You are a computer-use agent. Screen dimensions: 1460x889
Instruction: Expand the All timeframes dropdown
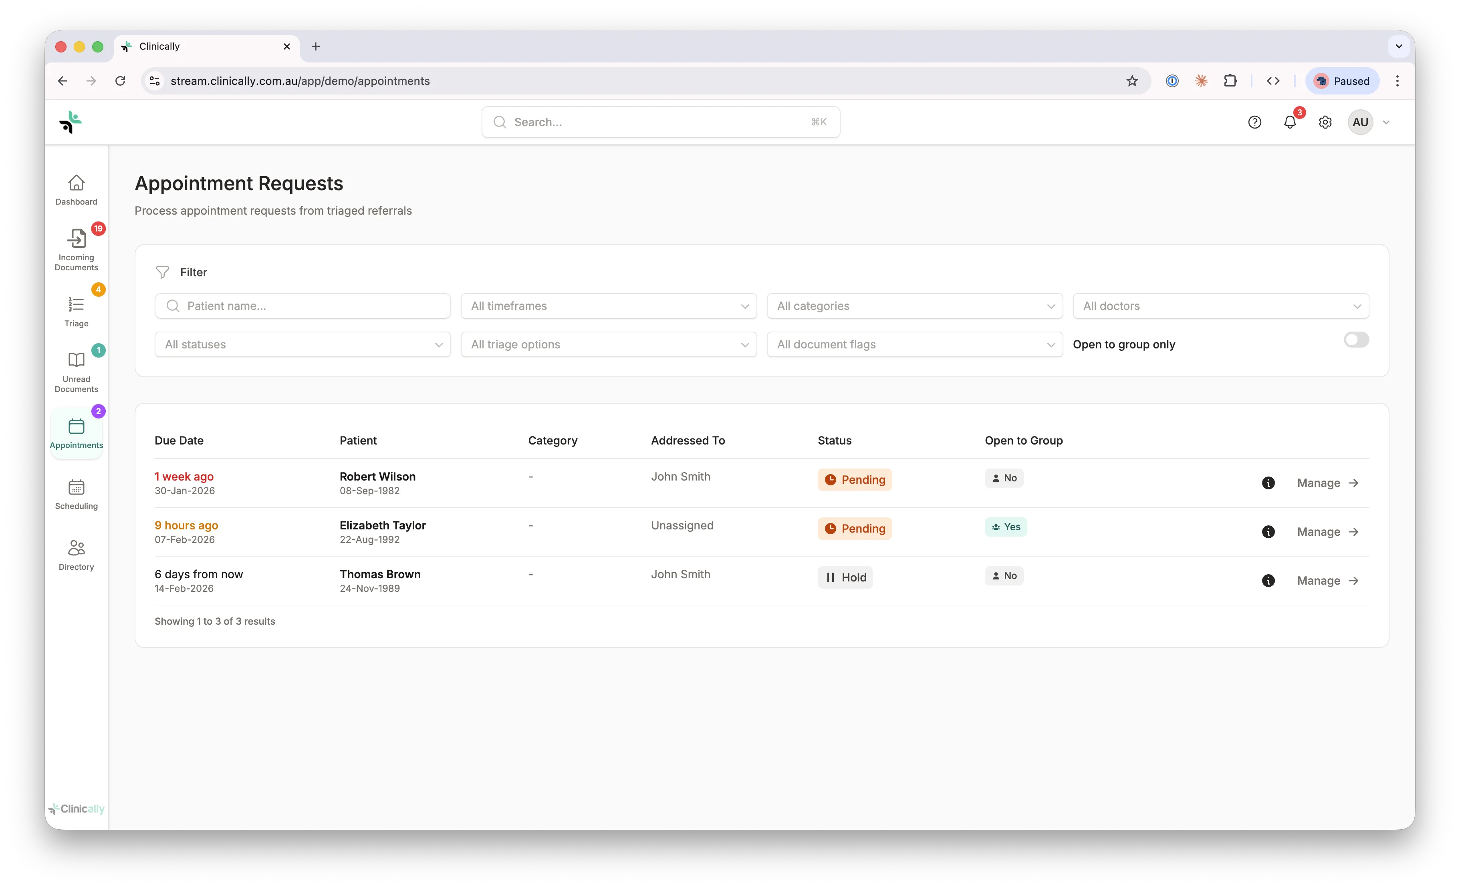pyautogui.click(x=609, y=306)
